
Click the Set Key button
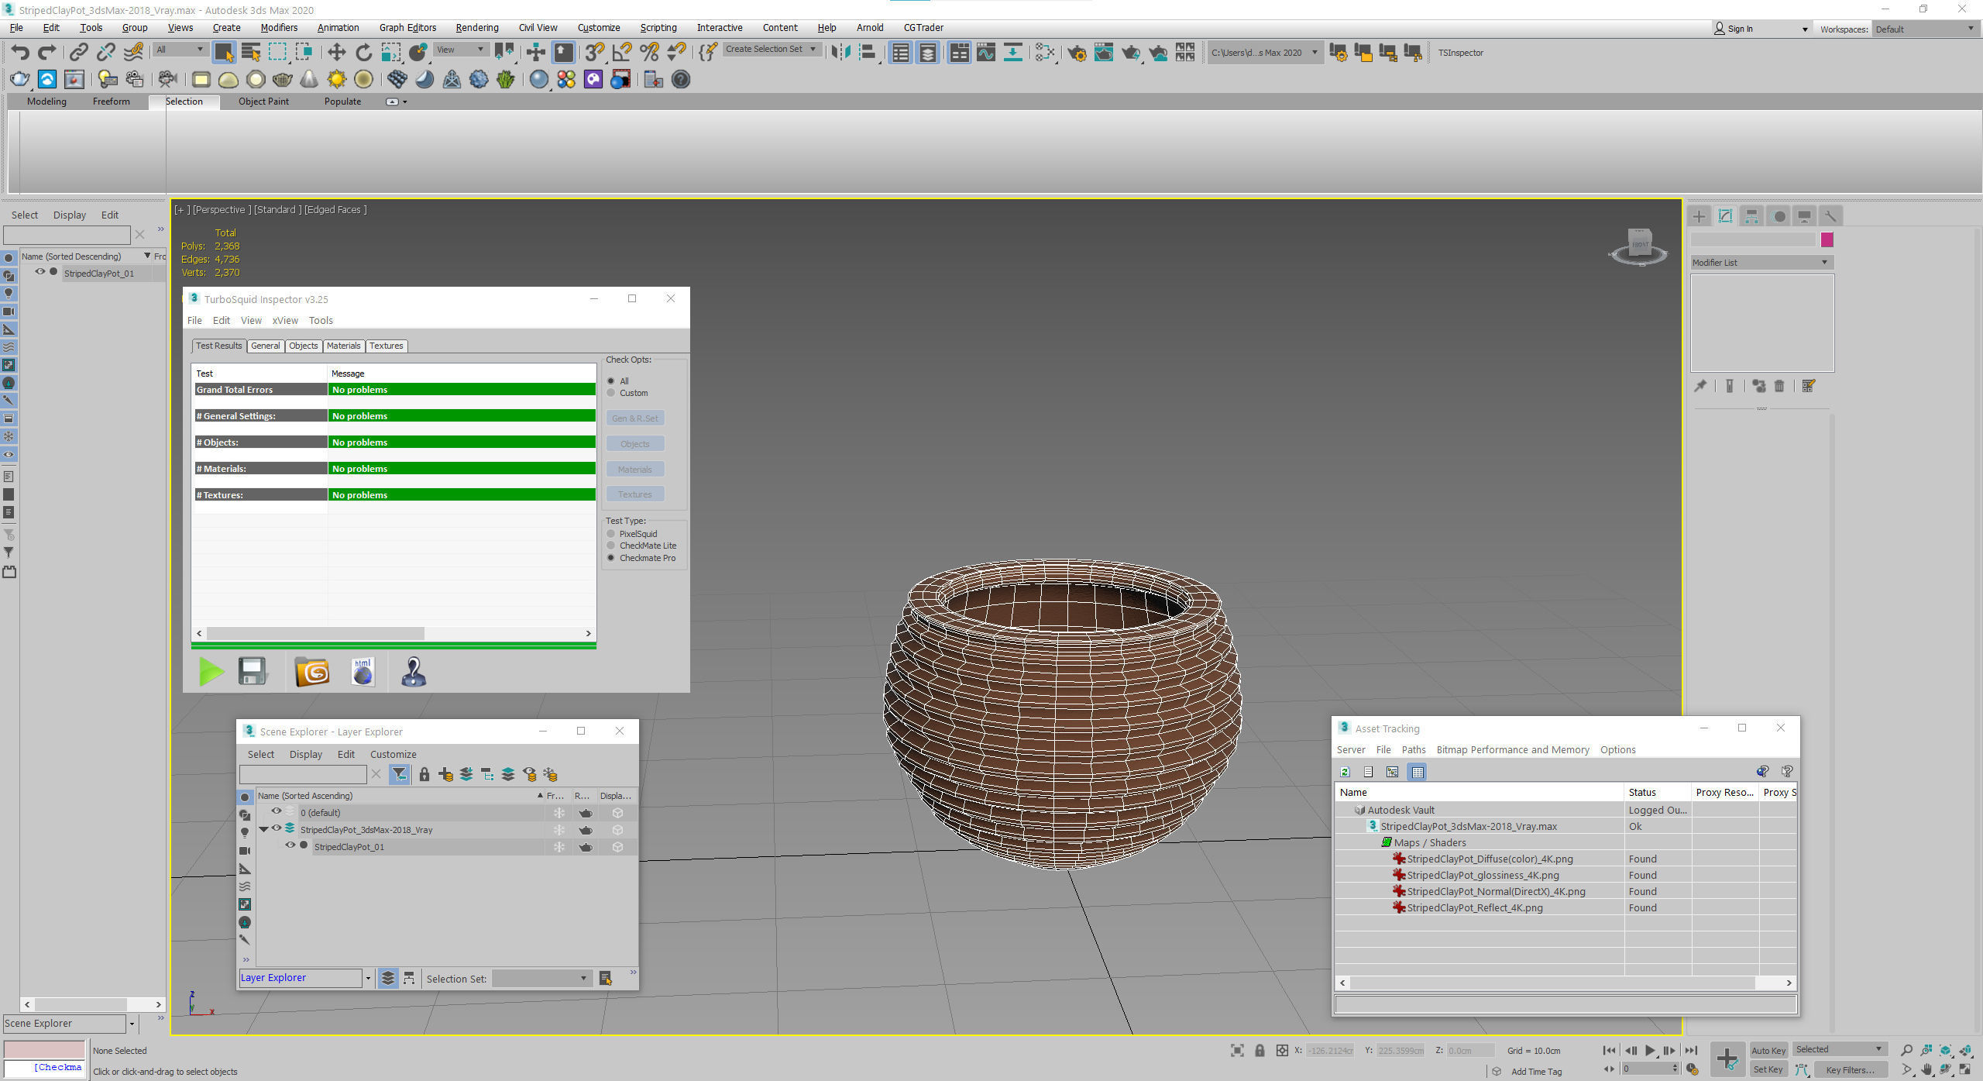[x=1768, y=1069]
